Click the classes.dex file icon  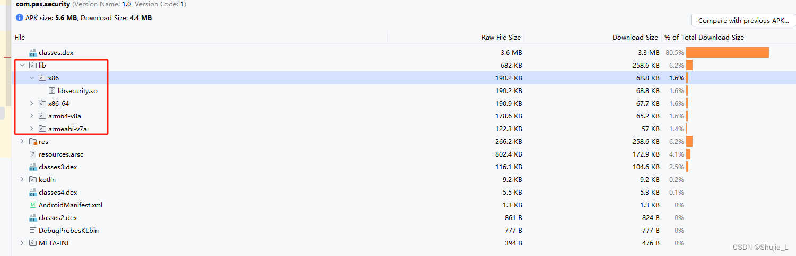point(33,53)
